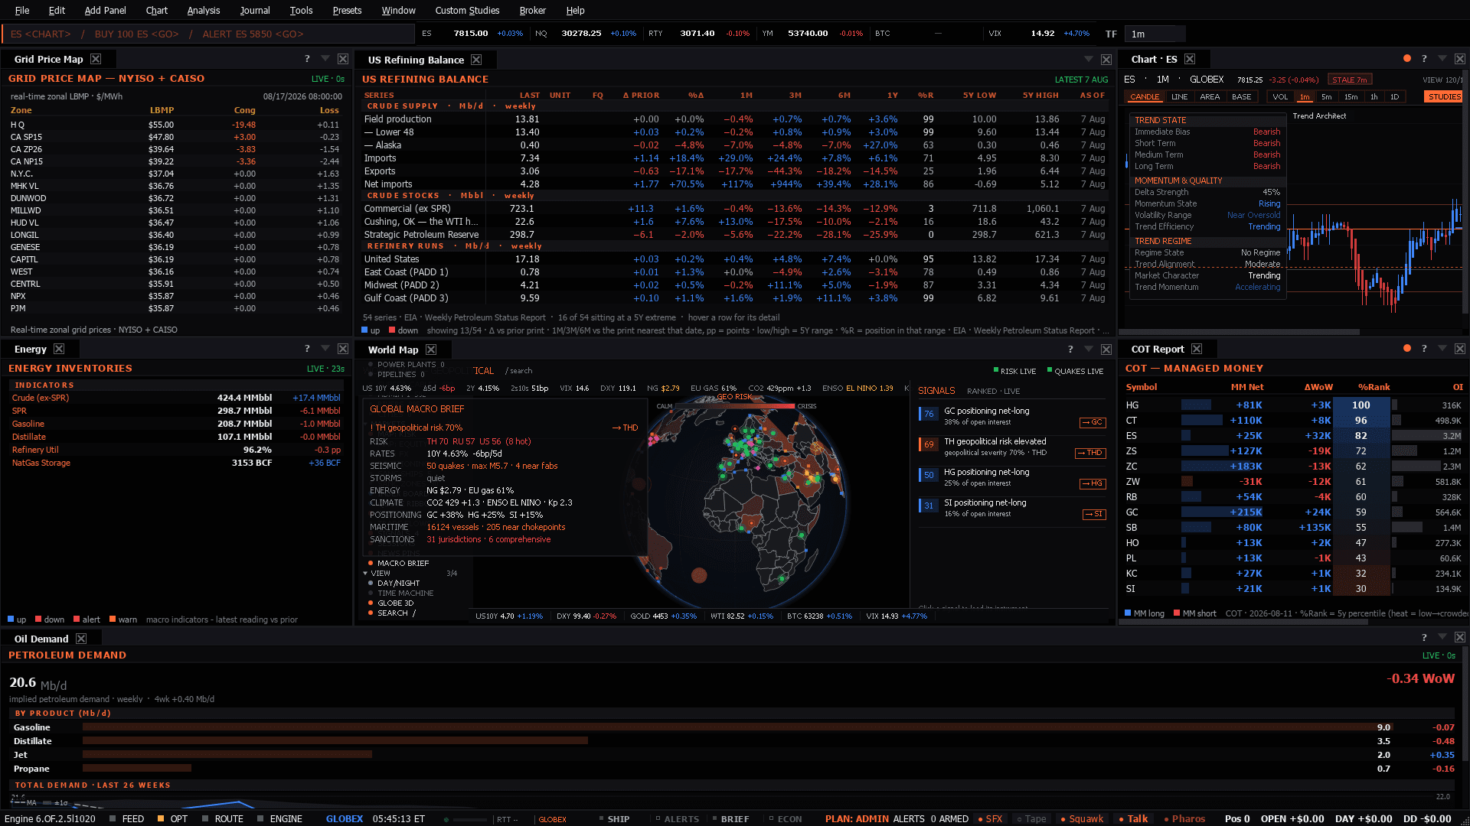The image size is (1470, 826).
Task: Close the Grid Price Map tab X icon
Action: (96, 59)
